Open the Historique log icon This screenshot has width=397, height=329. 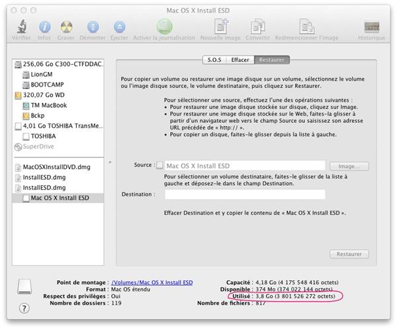tap(371, 27)
